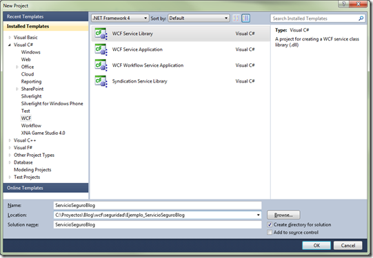Click the WCF Service Library template icon
Screen dimensions: 373x258
pos(101,34)
